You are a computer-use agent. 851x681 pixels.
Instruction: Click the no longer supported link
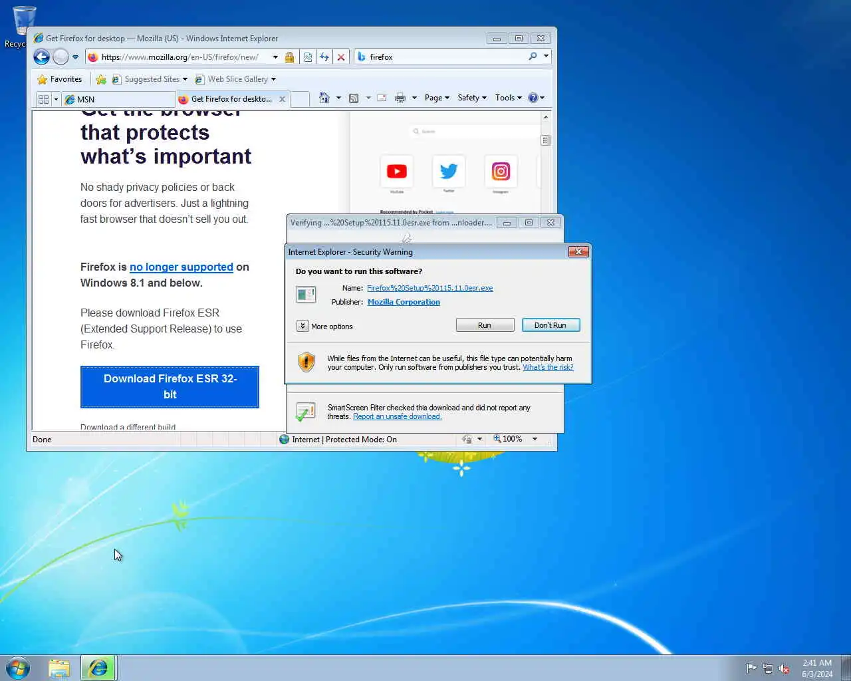tap(182, 267)
